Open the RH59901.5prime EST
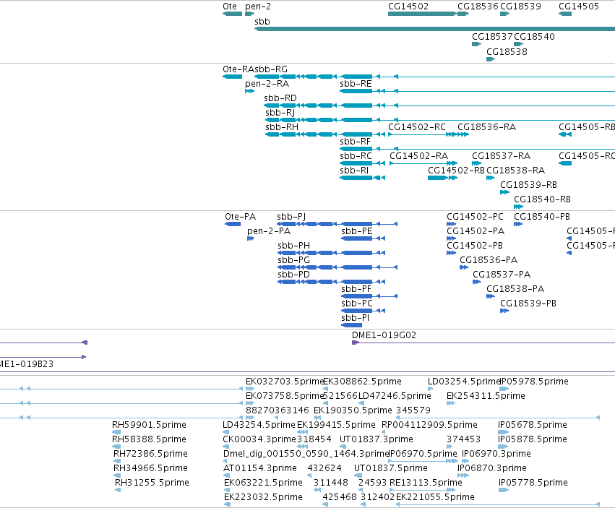This screenshot has width=615, height=508. coord(116,432)
